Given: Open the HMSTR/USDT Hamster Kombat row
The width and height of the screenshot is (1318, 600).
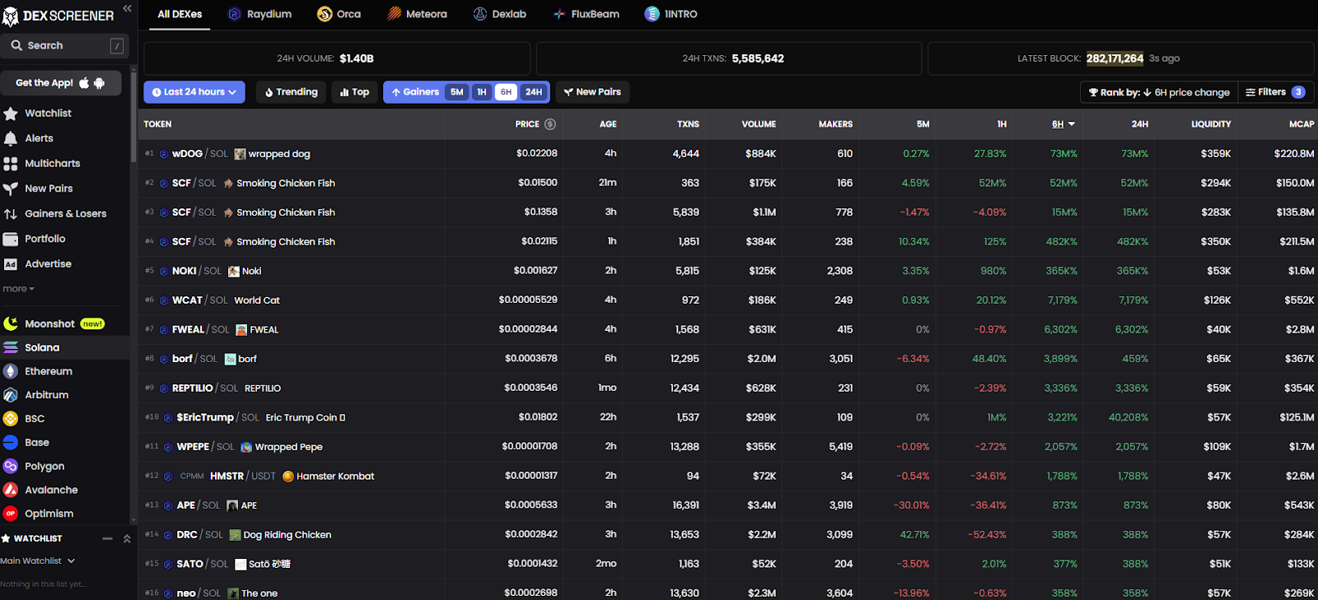Looking at the screenshot, I should click(x=728, y=476).
